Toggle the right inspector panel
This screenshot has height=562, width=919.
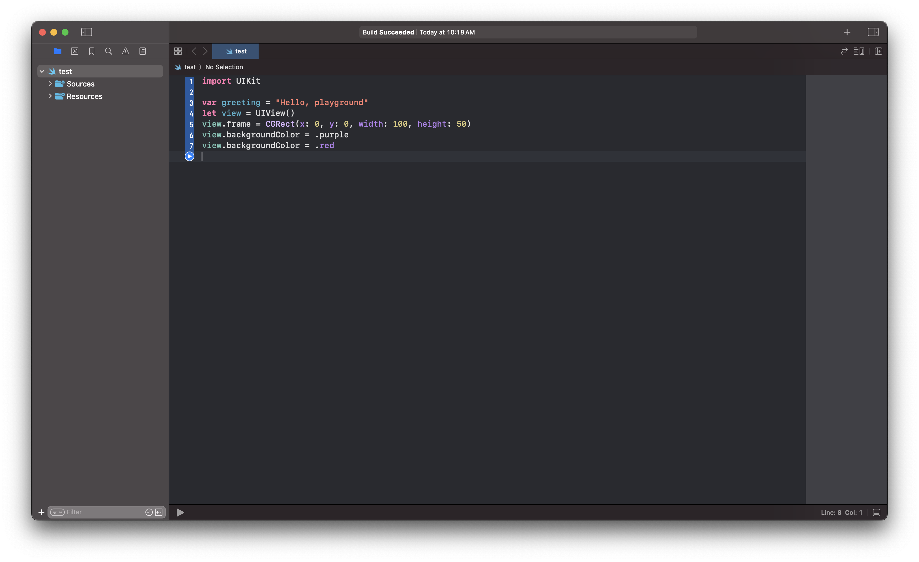[x=873, y=32]
